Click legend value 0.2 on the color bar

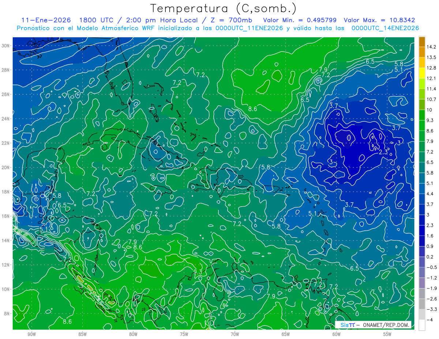click(x=431, y=257)
